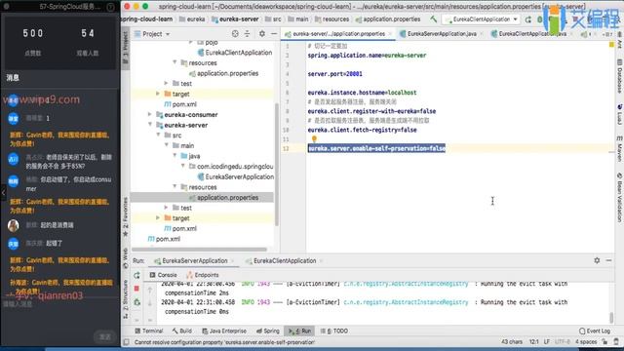Click the chat message input field
The height and width of the screenshot is (351, 624).
[59, 304]
